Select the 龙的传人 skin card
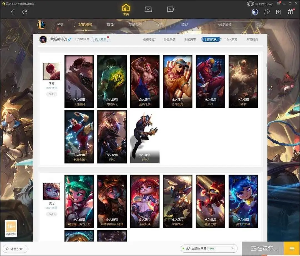This screenshot has width=300, height=256. 112,81
